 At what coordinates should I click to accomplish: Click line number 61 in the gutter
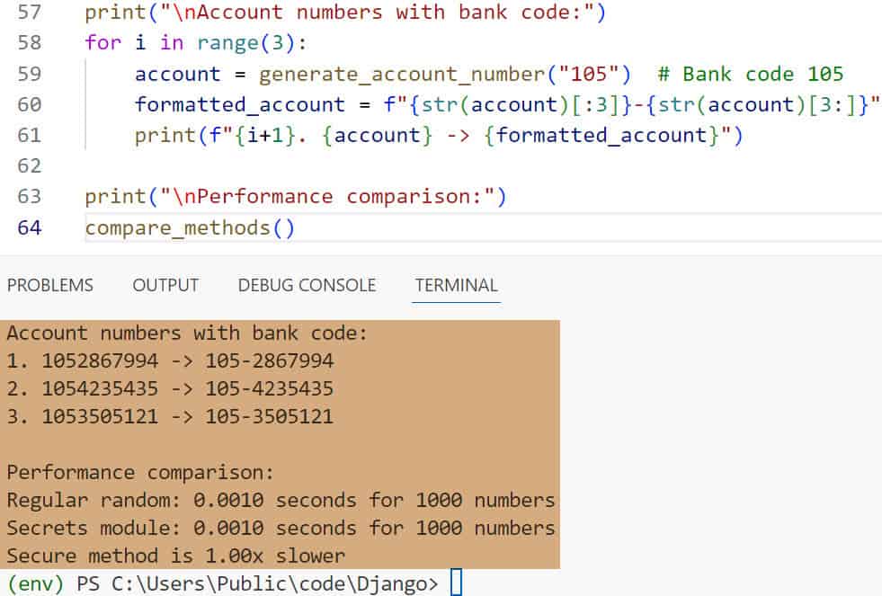[29, 135]
